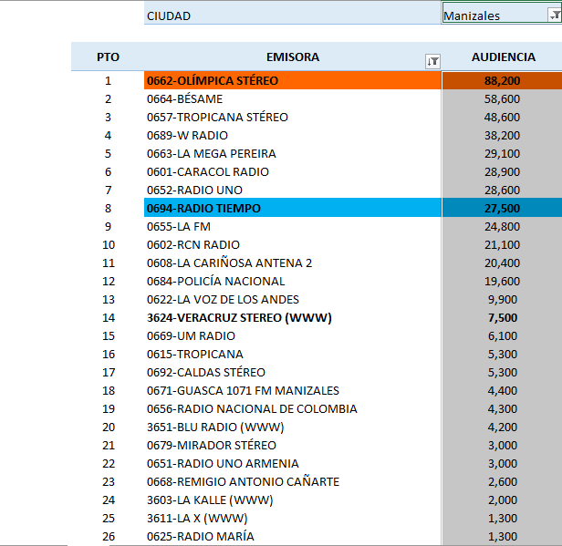
Task: Select the audience value 2,000
Action: click(502, 500)
